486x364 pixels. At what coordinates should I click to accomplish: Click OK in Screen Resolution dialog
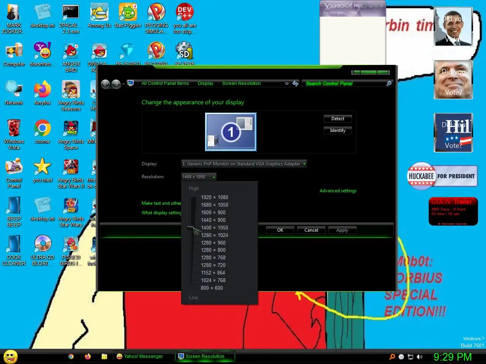[280, 230]
